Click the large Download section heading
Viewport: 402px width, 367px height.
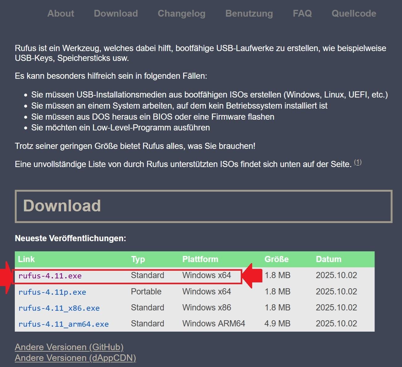pos(62,206)
